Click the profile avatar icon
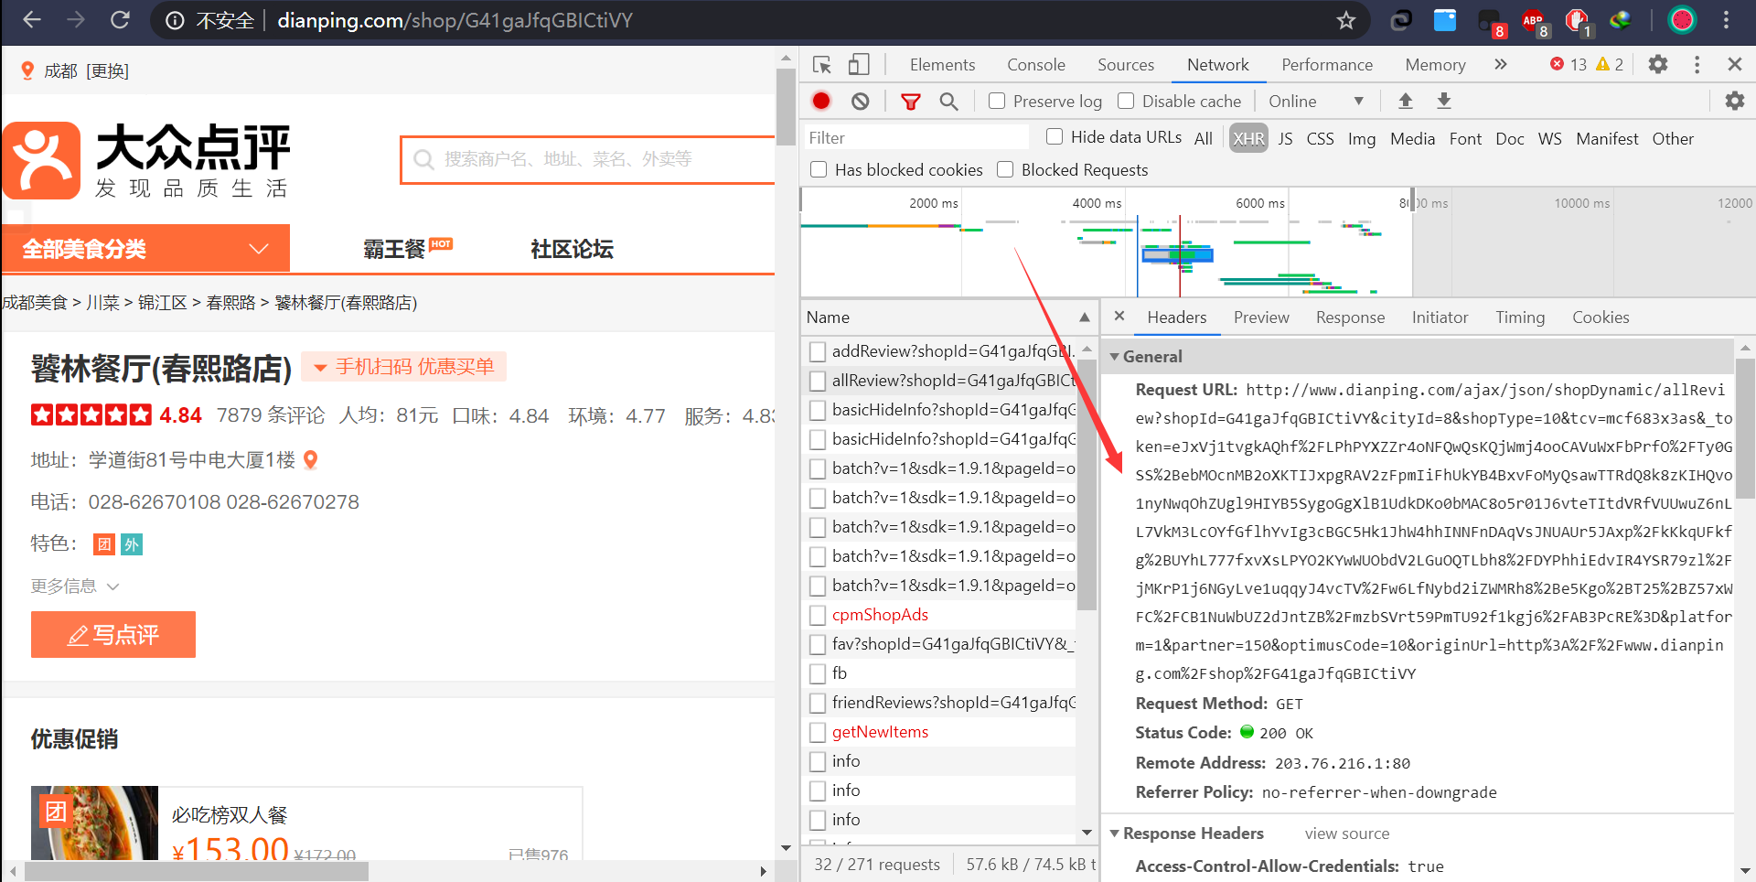1756x882 pixels. (1682, 20)
